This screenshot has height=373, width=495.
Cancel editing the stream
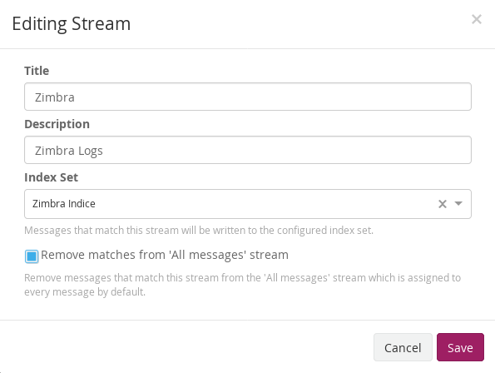pyautogui.click(x=403, y=347)
